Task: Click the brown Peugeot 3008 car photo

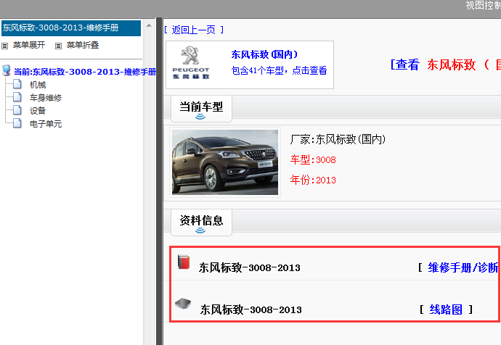Action: 225,162
